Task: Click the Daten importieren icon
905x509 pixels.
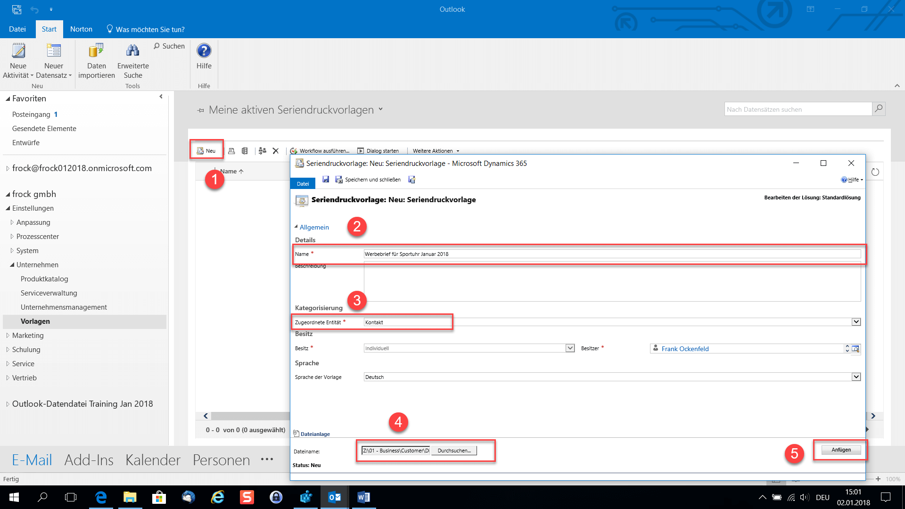Action: point(96,51)
